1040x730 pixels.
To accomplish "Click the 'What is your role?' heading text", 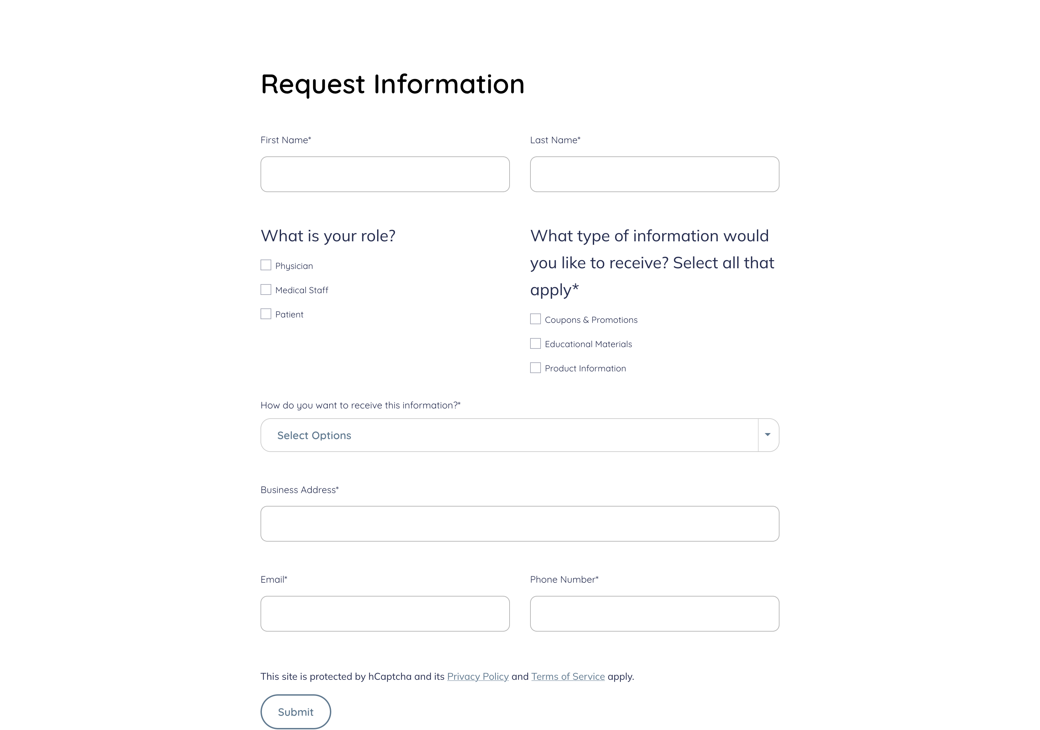I will tap(328, 236).
